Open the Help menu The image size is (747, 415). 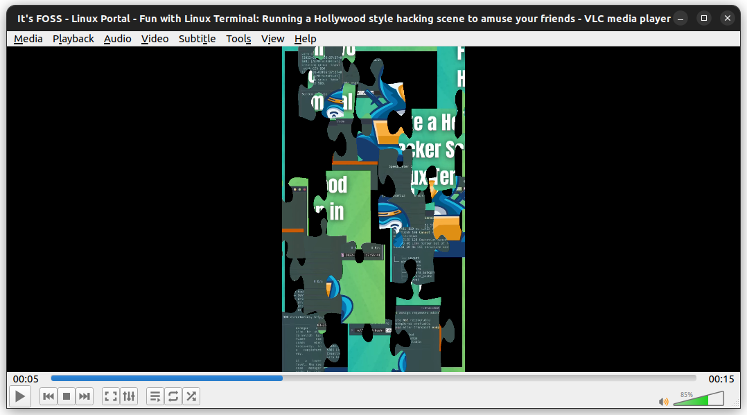click(x=305, y=38)
